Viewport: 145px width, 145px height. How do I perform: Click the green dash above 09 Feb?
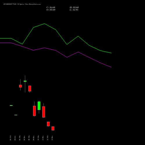pyautogui.click(x=16, y=115)
